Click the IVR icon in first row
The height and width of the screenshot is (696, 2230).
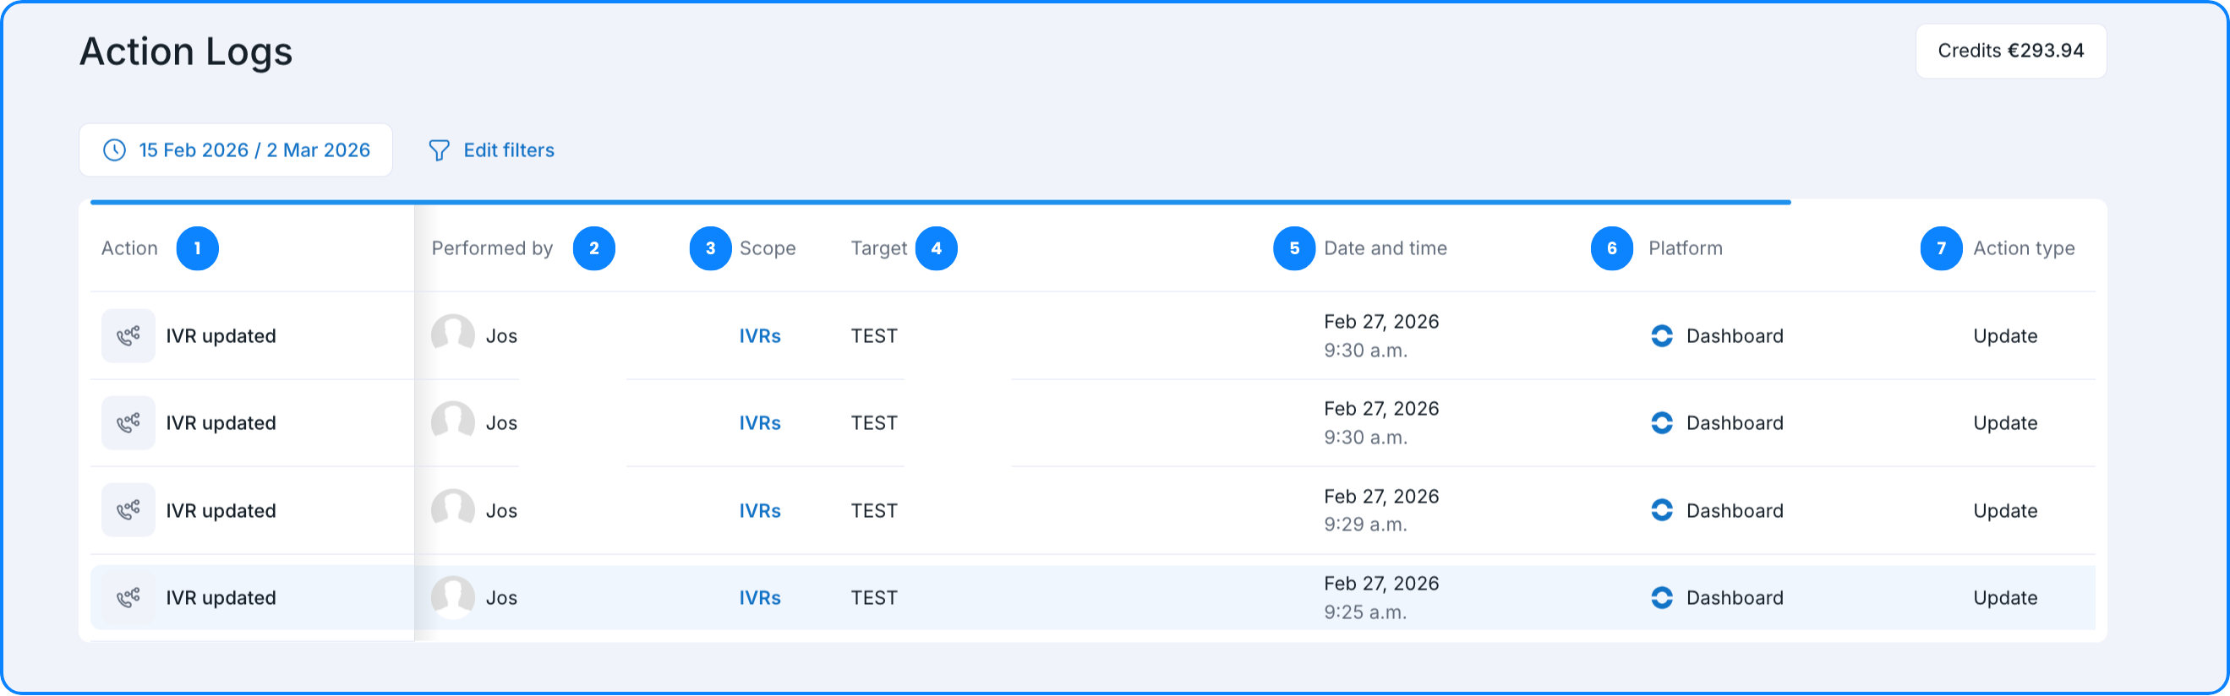[128, 336]
